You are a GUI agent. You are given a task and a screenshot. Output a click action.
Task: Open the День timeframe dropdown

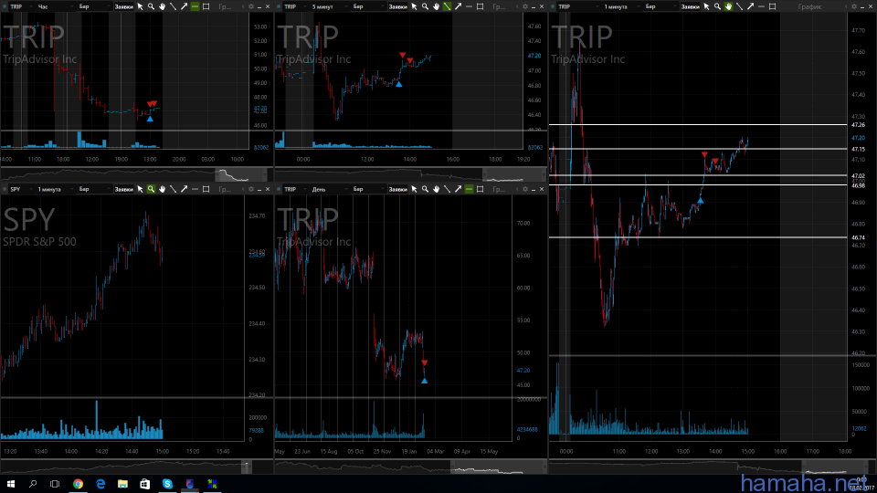coord(328,190)
